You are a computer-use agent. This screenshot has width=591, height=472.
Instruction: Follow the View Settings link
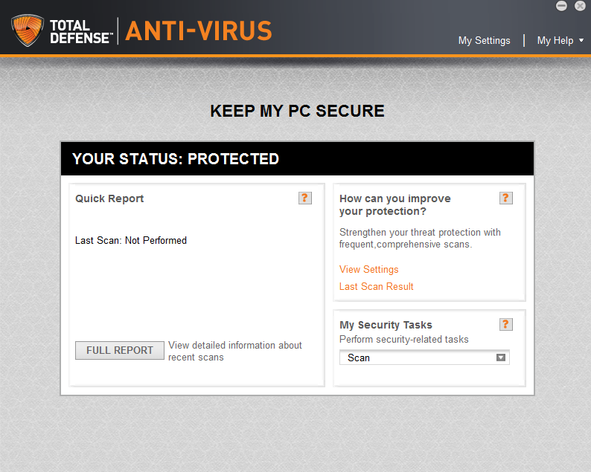click(x=368, y=270)
